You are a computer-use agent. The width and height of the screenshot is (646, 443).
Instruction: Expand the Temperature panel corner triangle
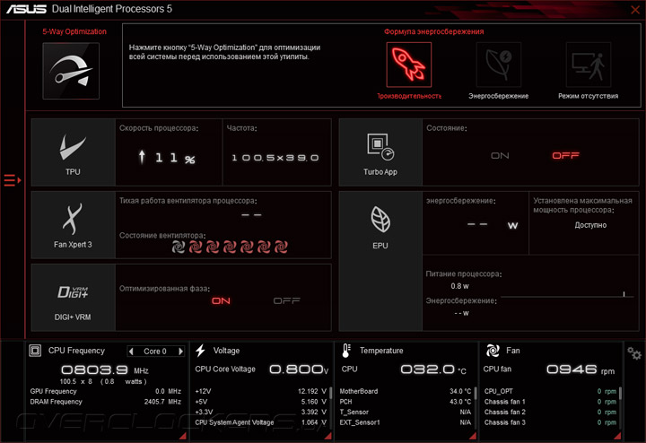(x=473, y=436)
